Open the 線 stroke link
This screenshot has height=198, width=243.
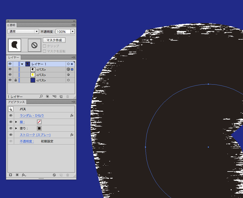pos(22,122)
